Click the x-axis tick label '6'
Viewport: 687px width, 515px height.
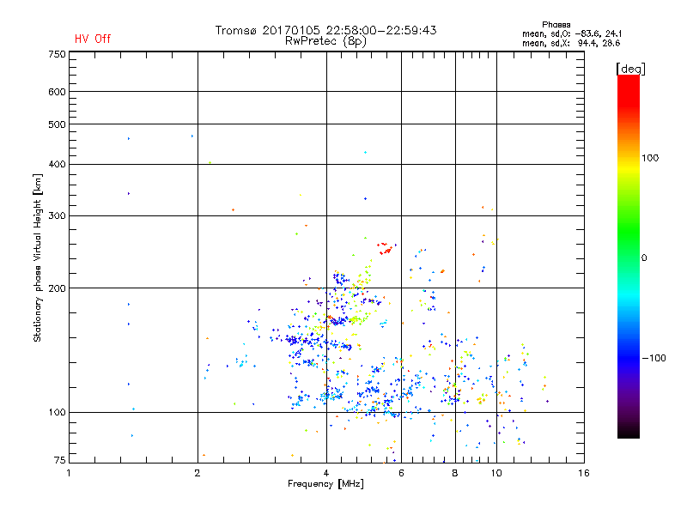coord(401,473)
